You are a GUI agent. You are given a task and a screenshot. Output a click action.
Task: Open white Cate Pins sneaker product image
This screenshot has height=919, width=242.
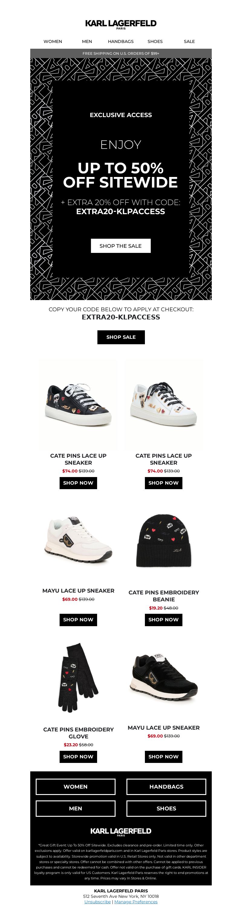coord(163,404)
